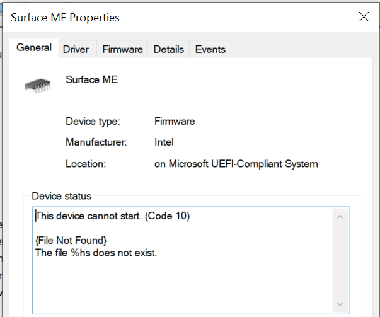Click the Surface ME device name label
The image size is (380, 317).
pyautogui.click(x=91, y=79)
